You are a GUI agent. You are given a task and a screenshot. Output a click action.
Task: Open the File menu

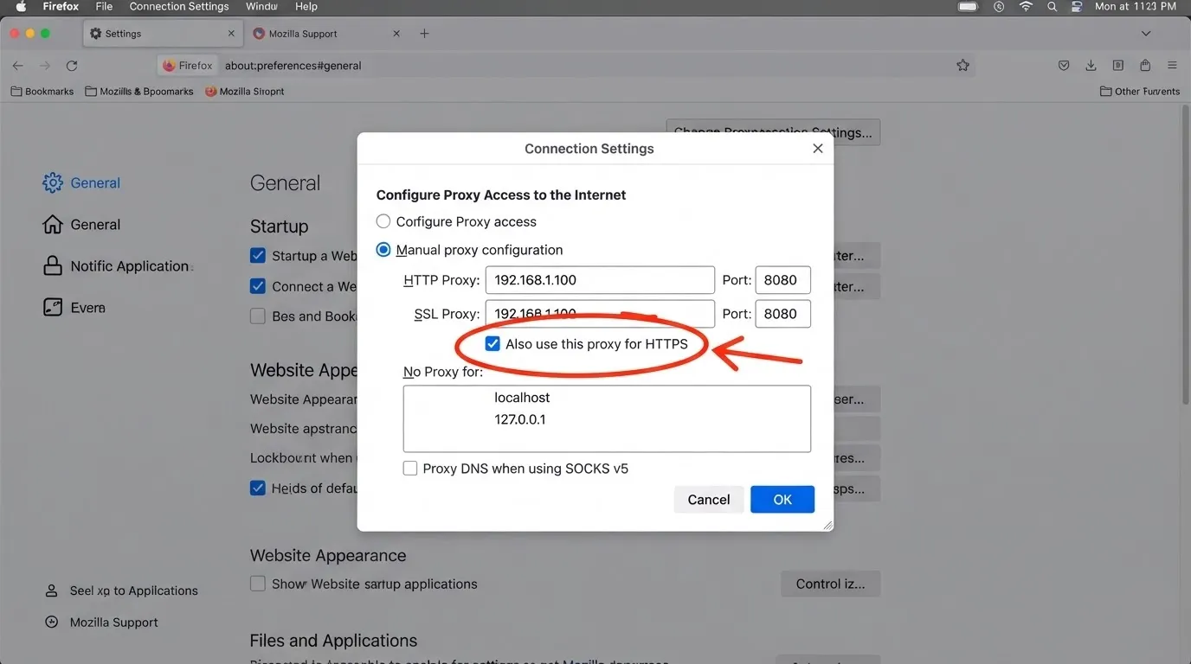(104, 7)
